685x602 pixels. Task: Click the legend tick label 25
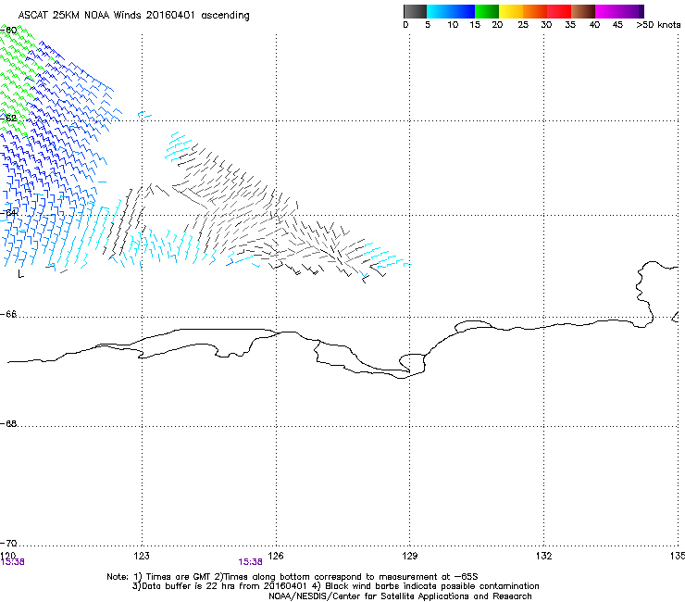(523, 25)
